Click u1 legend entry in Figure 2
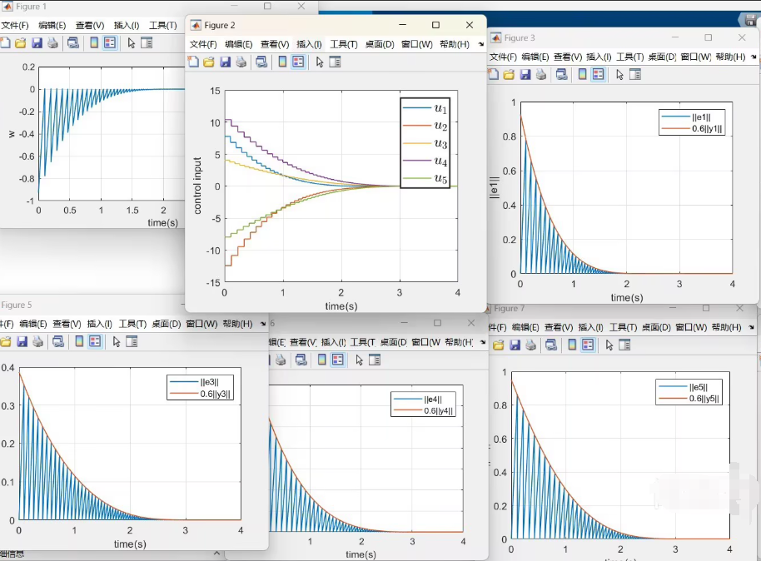 click(x=425, y=108)
